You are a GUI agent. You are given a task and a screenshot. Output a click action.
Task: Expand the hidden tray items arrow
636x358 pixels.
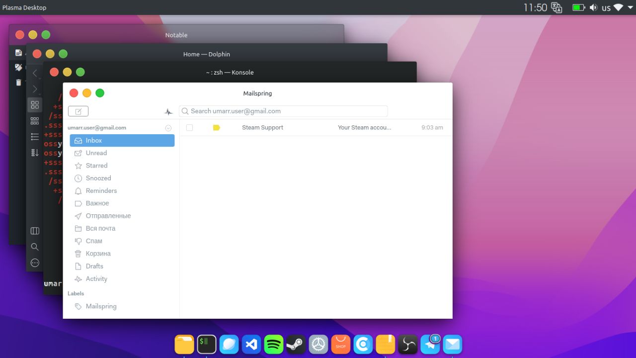click(630, 7)
